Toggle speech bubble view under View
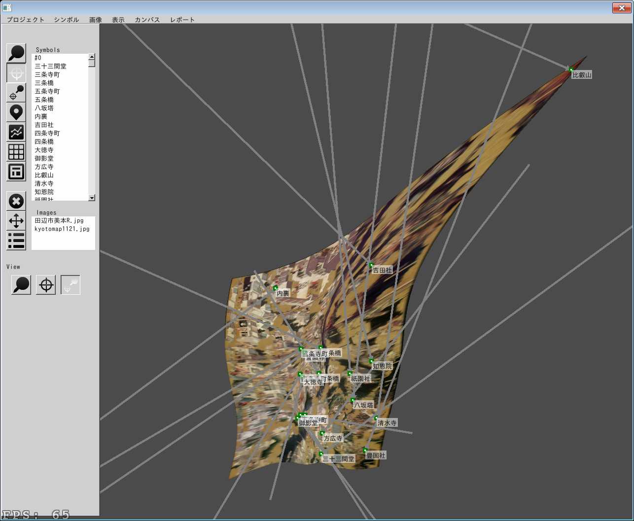634x521 pixels. [21, 285]
